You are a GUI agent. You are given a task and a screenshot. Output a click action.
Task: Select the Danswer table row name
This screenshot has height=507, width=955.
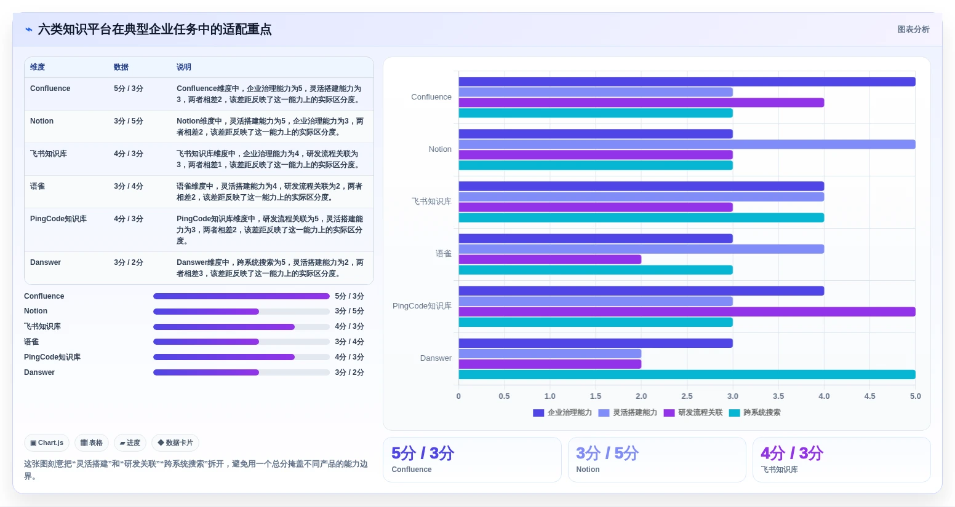coord(46,262)
